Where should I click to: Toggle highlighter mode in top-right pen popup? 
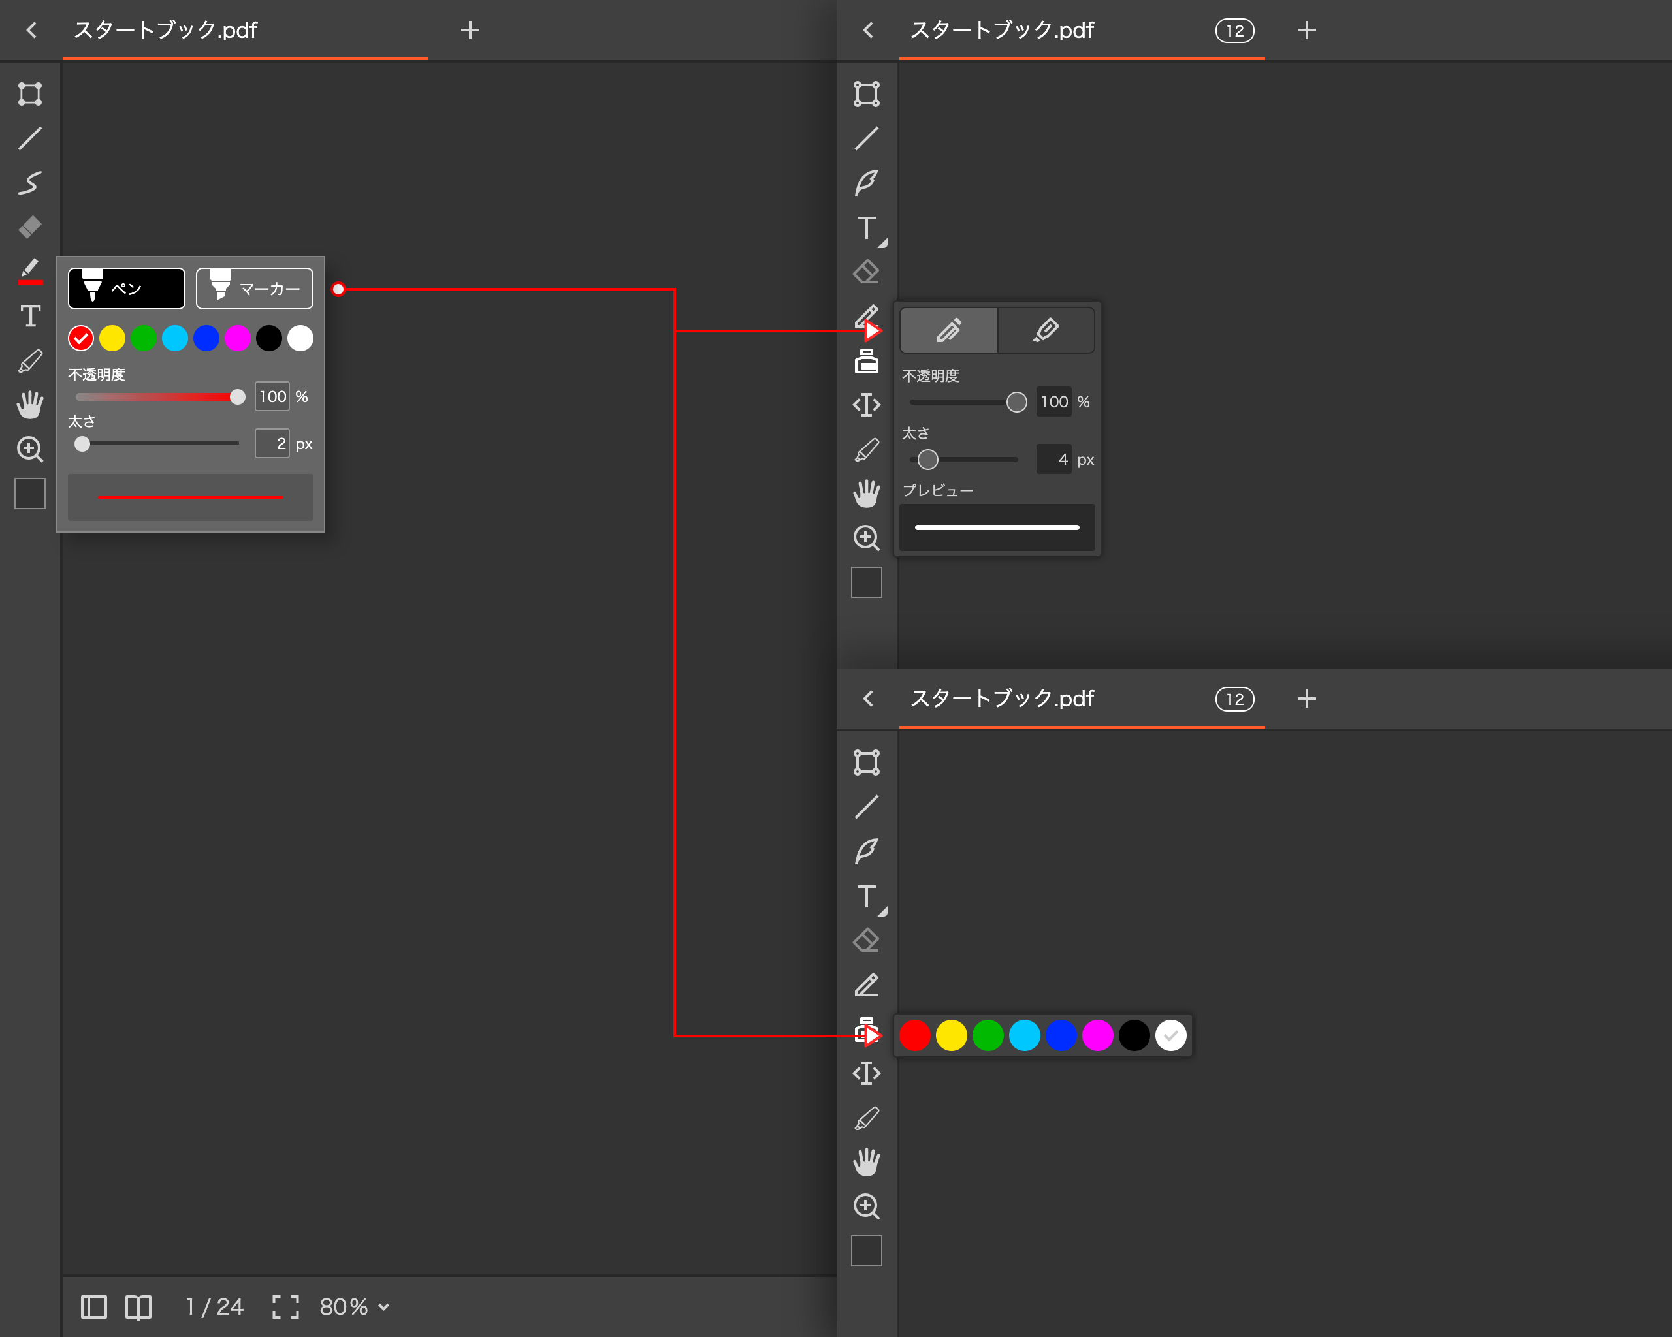pos(1046,330)
